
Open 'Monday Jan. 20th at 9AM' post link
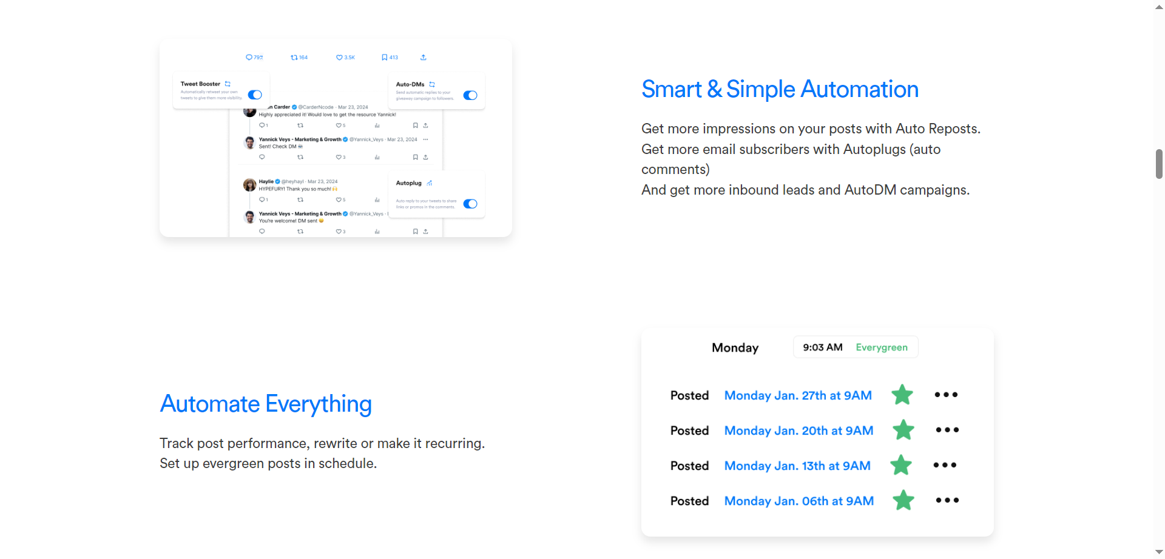coord(799,430)
